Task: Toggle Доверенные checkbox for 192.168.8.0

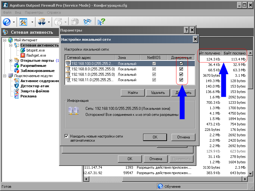Action: (181, 69)
